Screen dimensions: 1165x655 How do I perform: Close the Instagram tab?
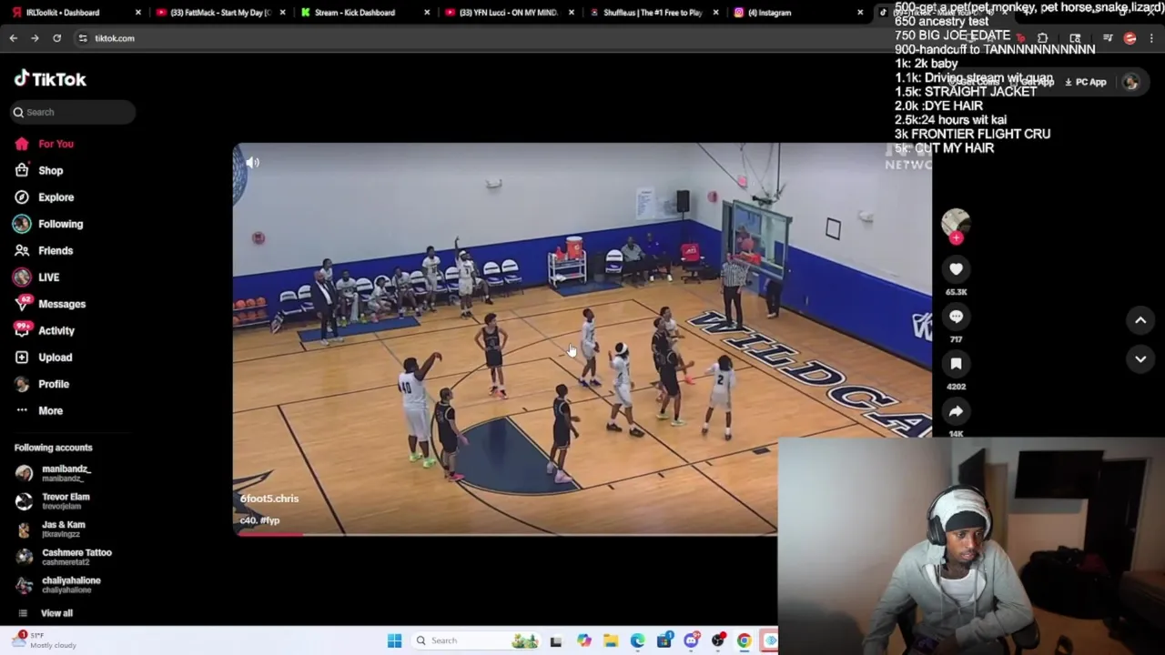click(x=860, y=13)
